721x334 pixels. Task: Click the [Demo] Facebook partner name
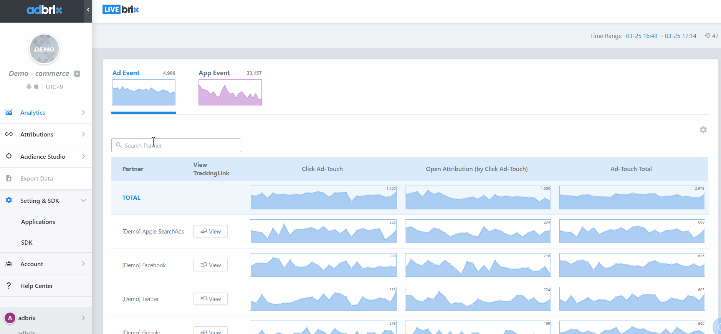click(x=144, y=265)
